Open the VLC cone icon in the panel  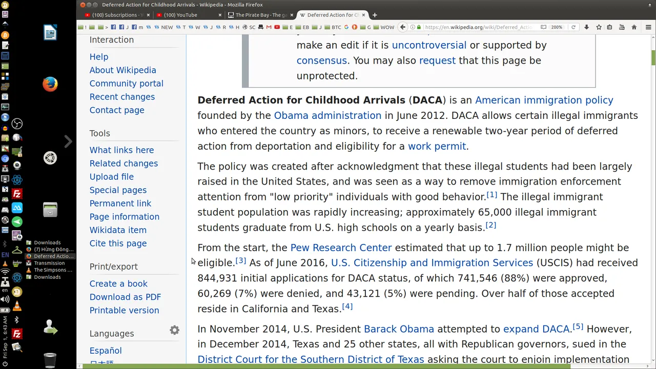17,306
